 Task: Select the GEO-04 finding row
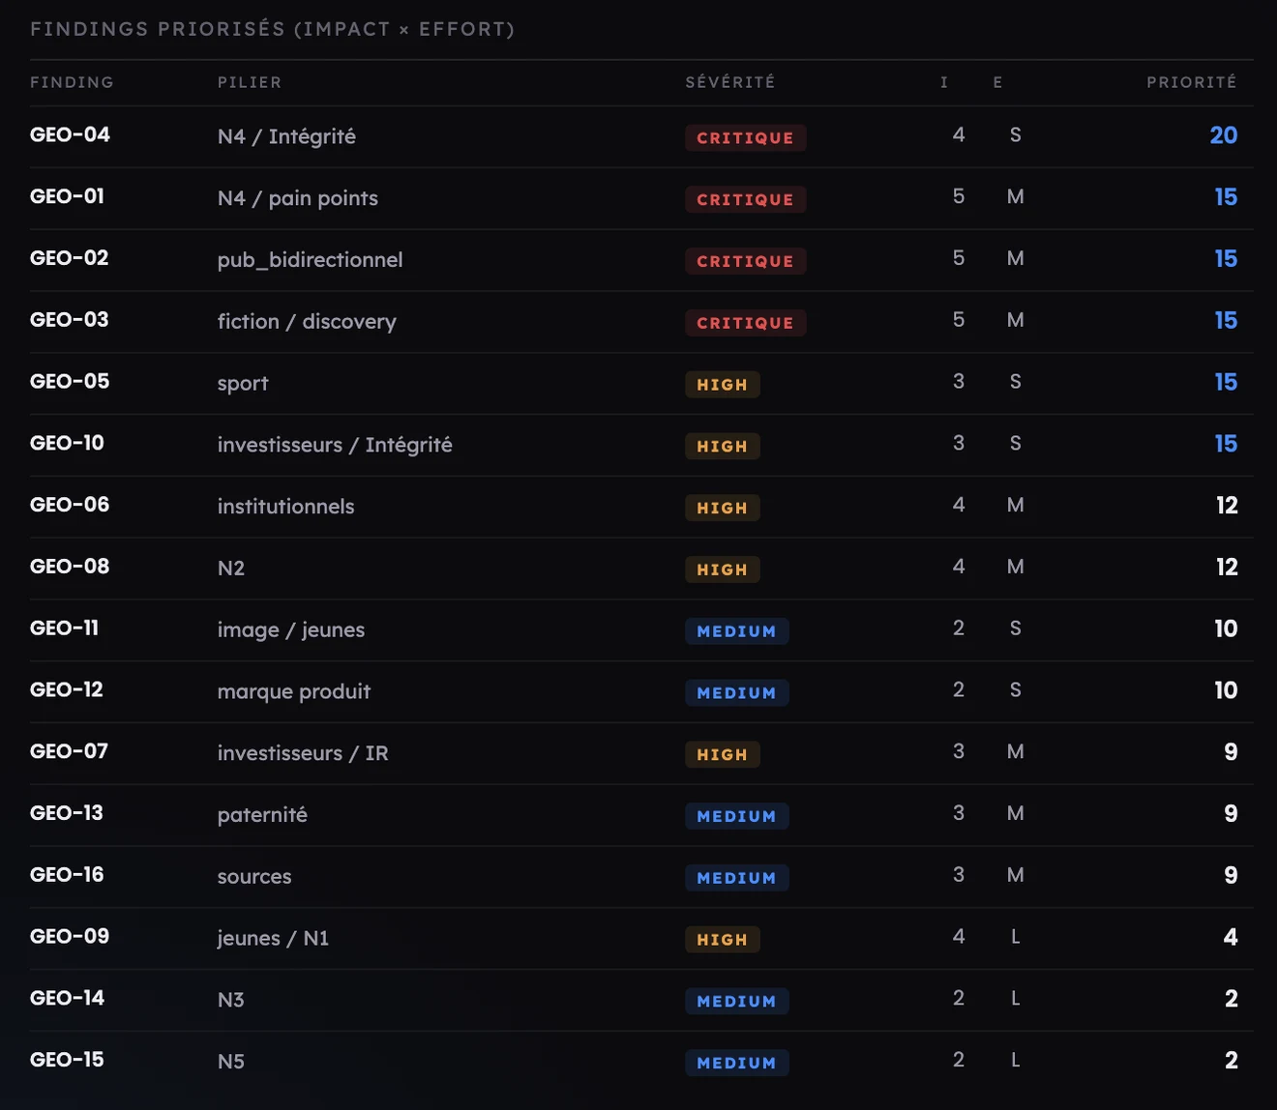tap(641, 136)
